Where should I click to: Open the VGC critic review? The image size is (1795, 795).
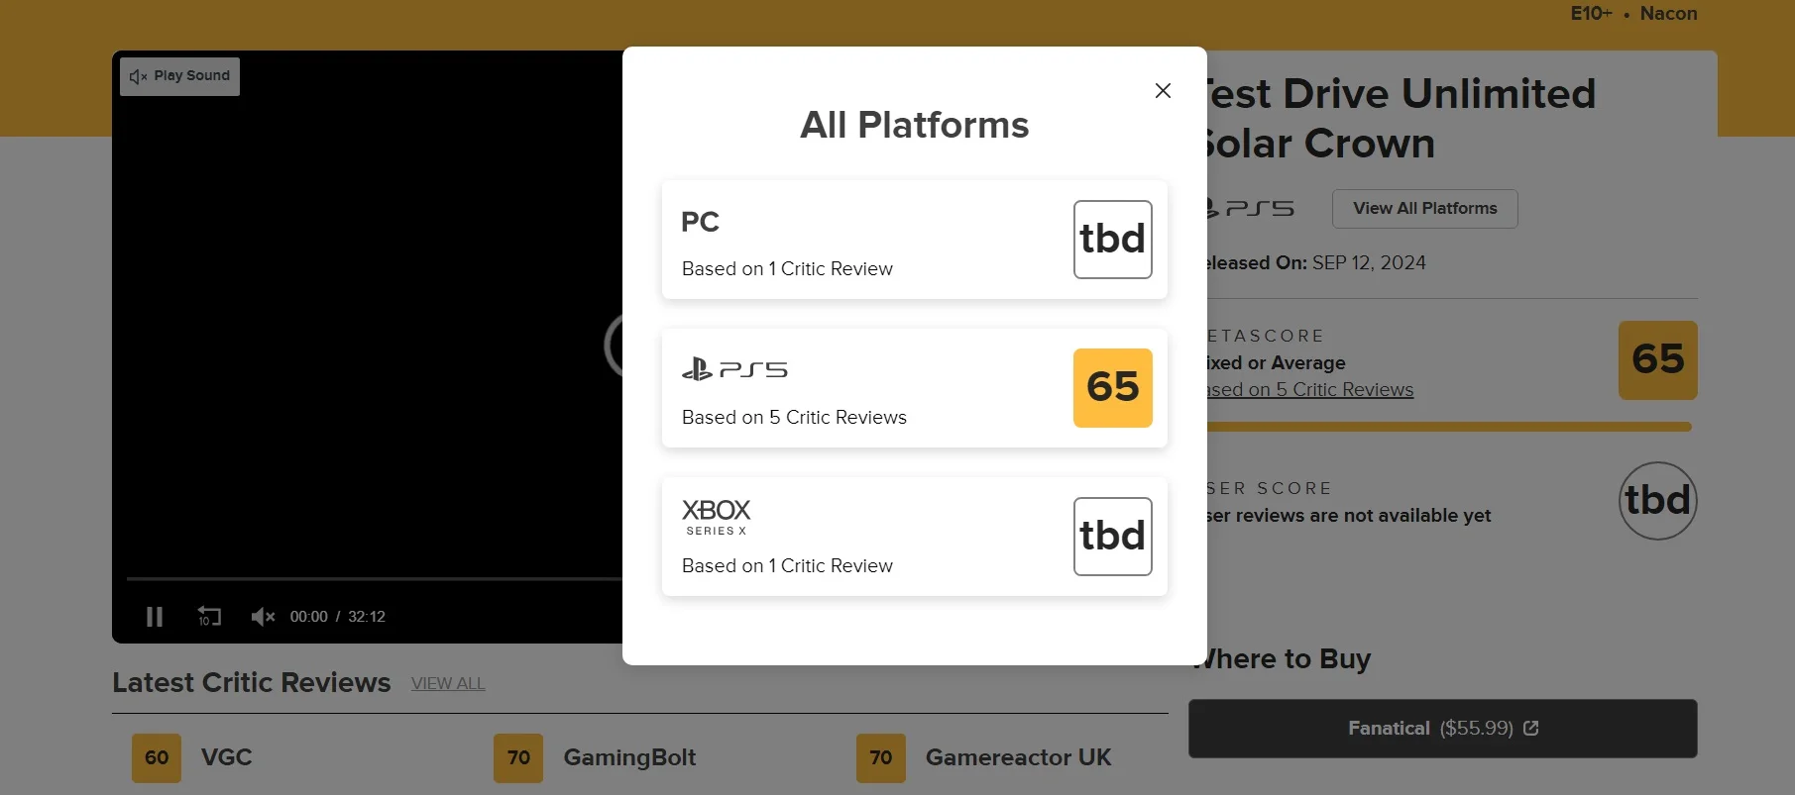tap(226, 757)
